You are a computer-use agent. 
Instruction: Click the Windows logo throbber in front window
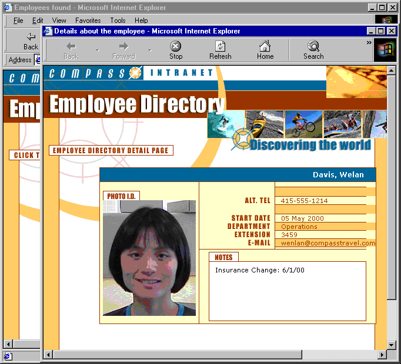pyautogui.click(x=385, y=50)
